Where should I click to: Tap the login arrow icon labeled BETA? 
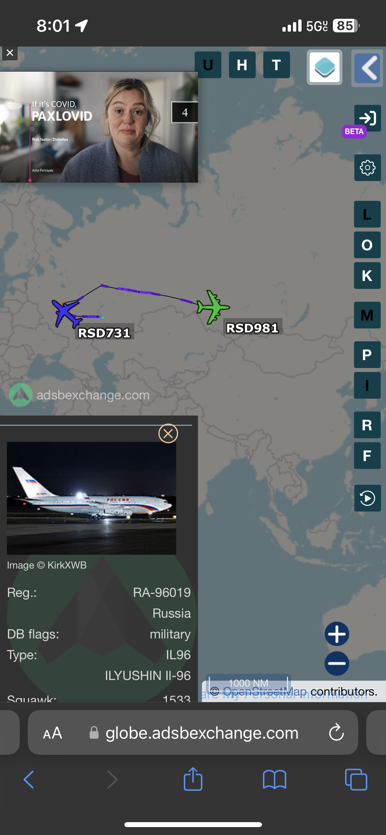coord(368,118)
